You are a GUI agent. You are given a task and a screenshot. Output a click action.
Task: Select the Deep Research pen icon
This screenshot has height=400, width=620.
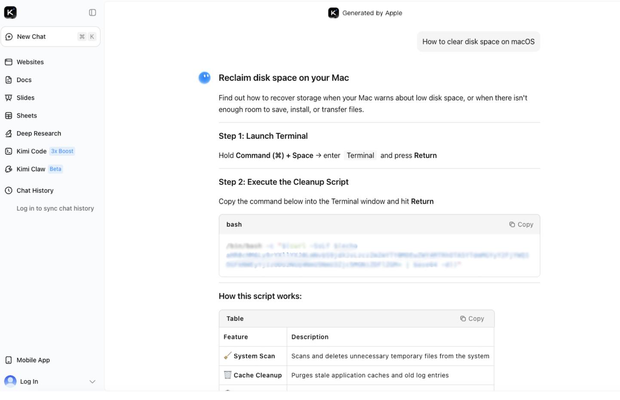point(9,133)
